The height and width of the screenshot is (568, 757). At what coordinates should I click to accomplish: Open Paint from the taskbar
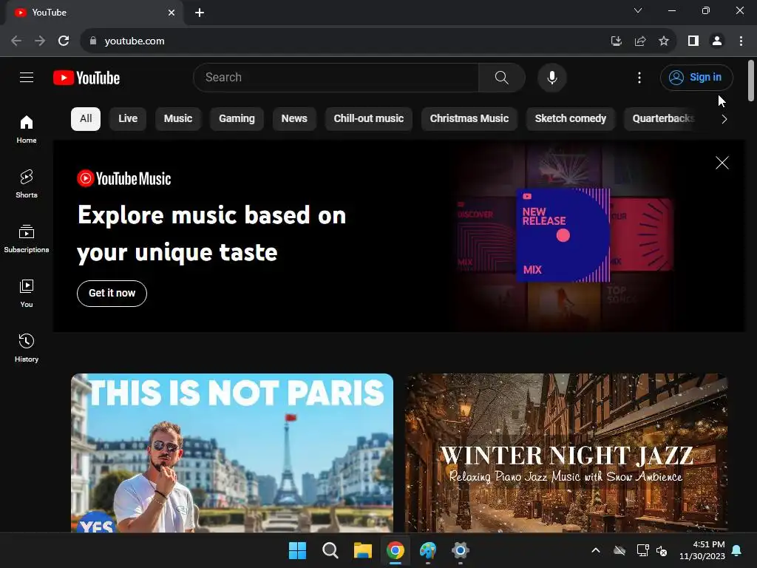click(x=428, y=550)
